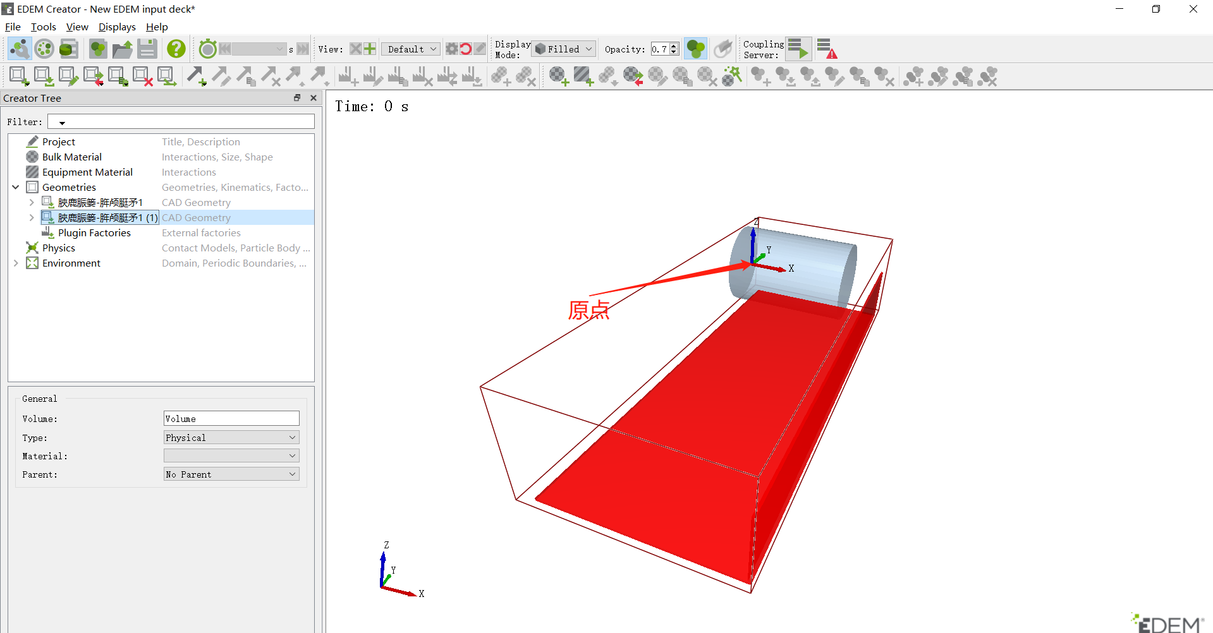Click the copy geometry icon
Image resolution: width=1213 pixels, height=633 pixels.
[x=118, y=76]
